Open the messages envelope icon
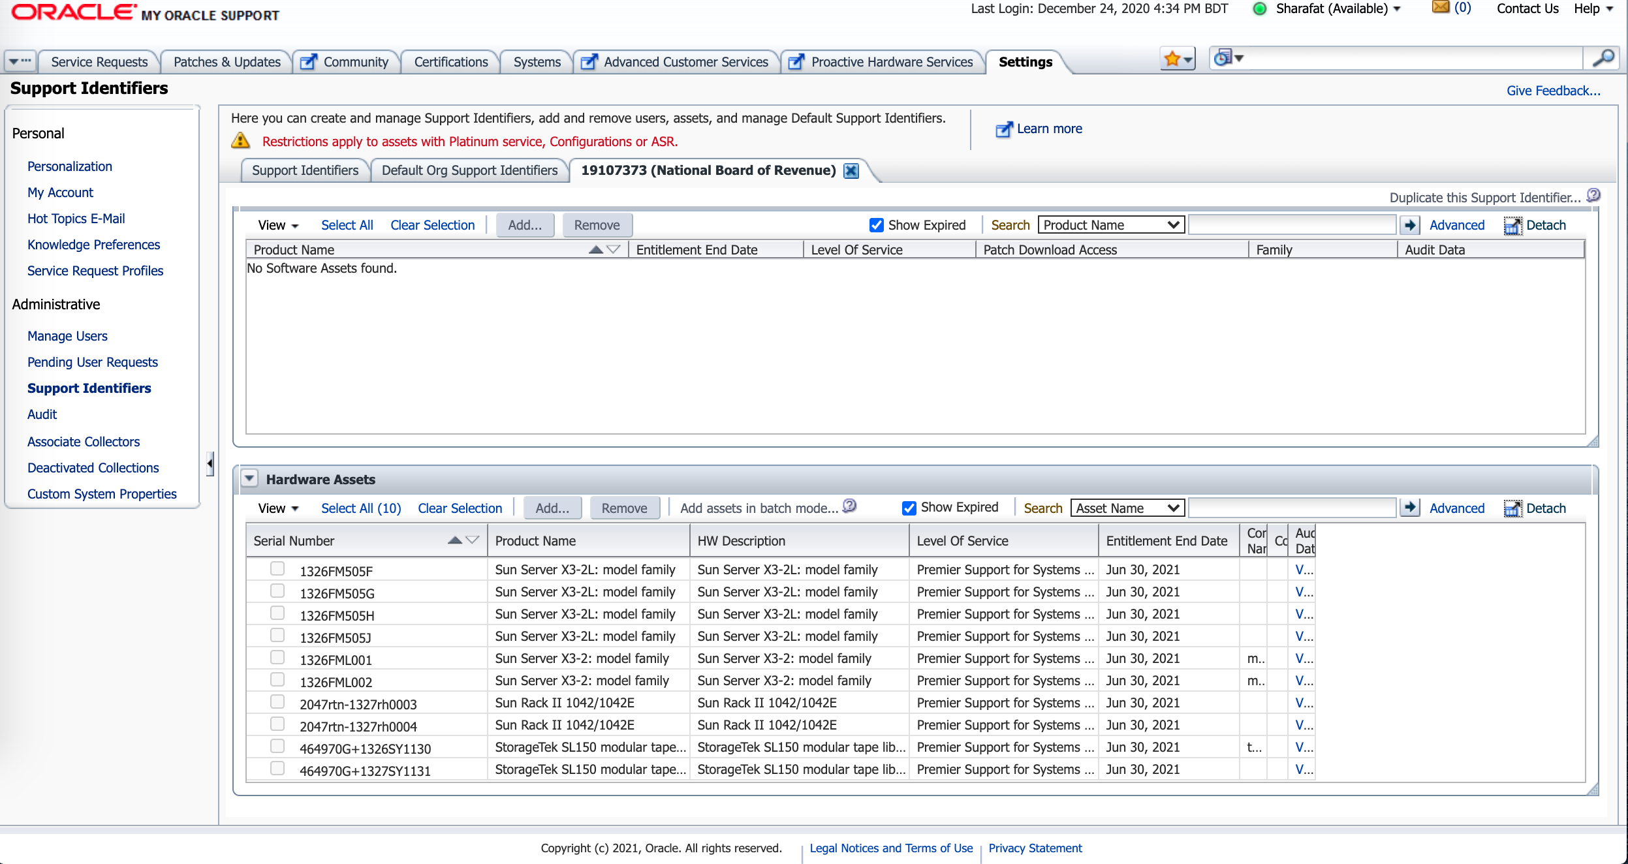The width and height of the screenshot is (1628, 864). pos(1440,8)
